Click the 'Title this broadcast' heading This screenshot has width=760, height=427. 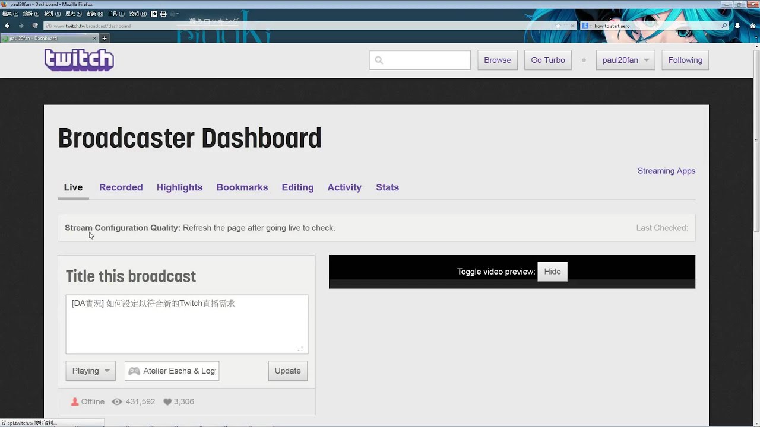click(x=131, y=276)
